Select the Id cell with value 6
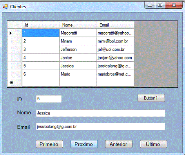 click(x=41, y=74)
